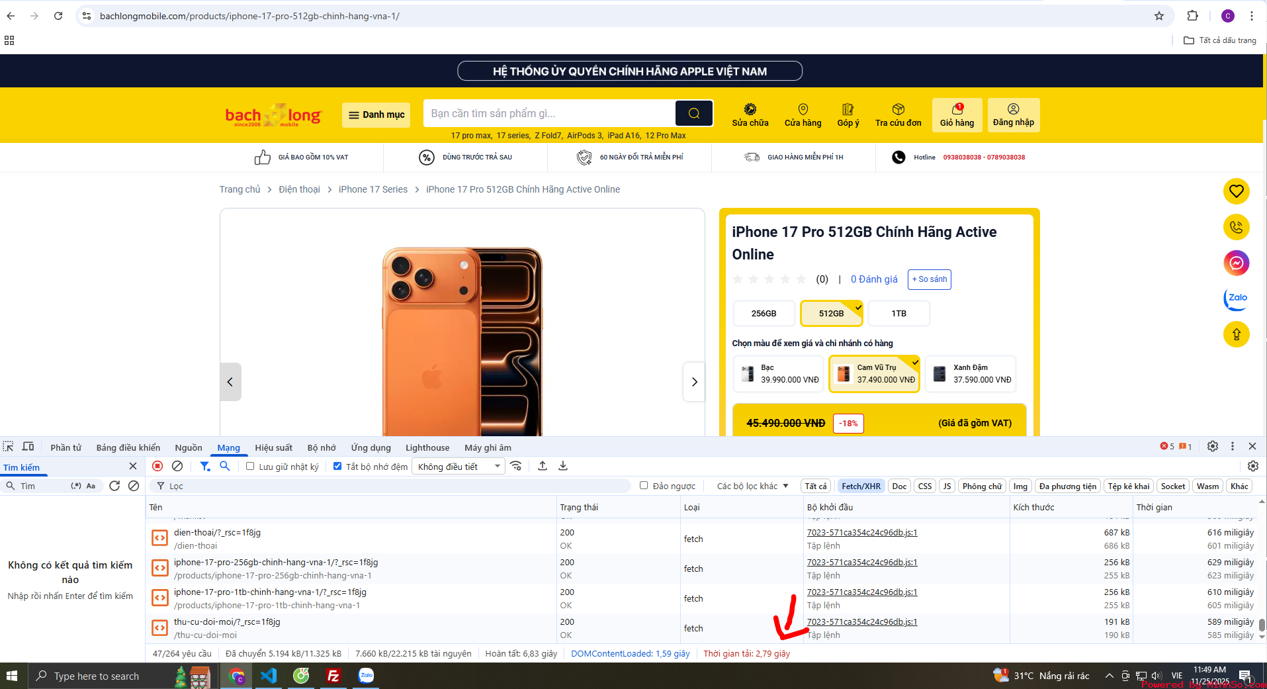This screenshot has height=689, width=1267.
Task: Open the DevTools settings gear icon
Action: [x=1212, y=447]
